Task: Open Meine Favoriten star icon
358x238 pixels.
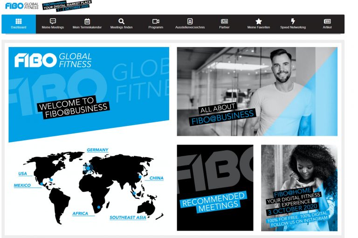Action: 259,21
